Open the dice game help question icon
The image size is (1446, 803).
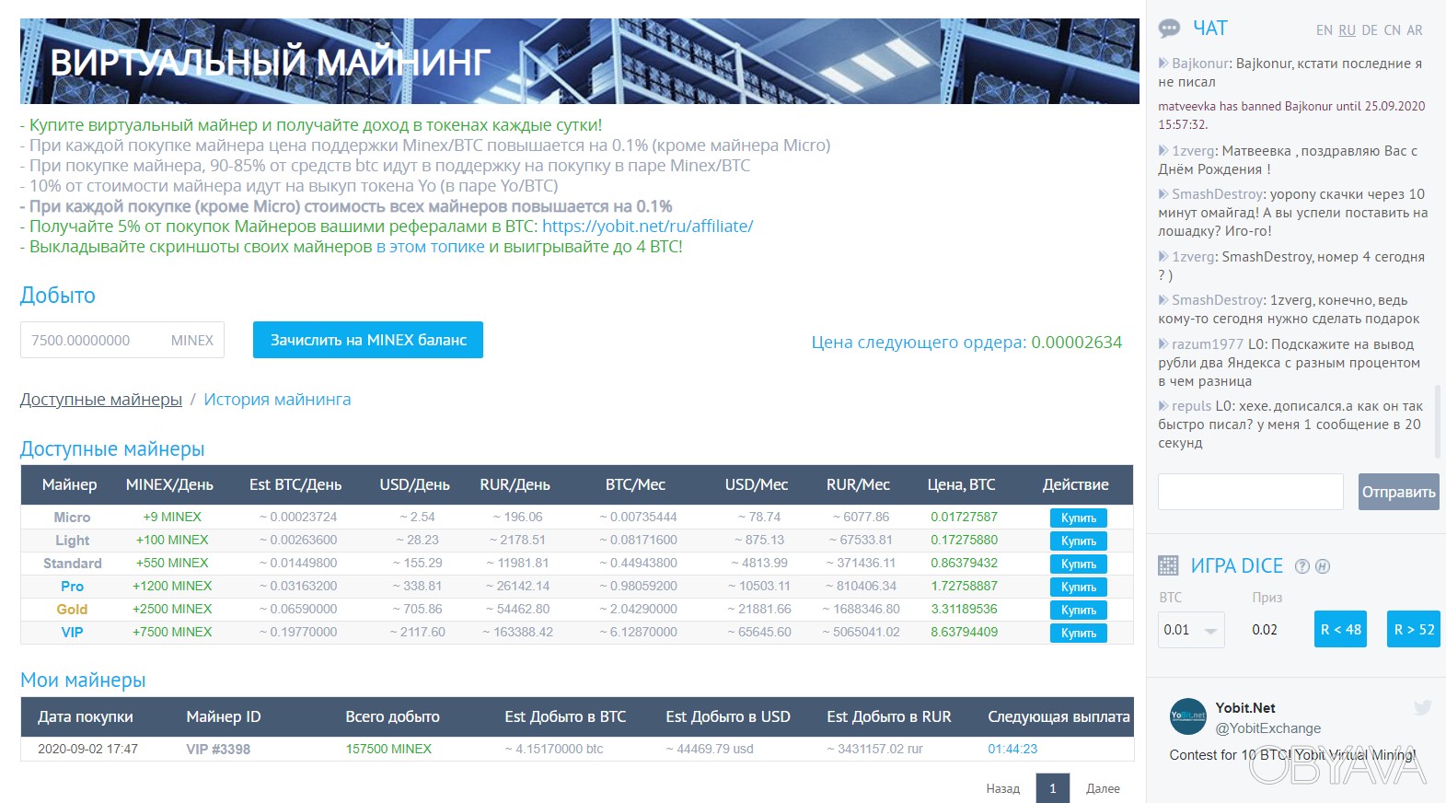1302,566
